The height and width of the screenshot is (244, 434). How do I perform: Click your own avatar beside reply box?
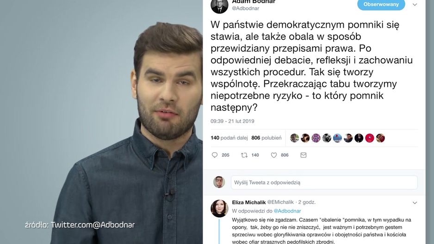click(x=219, y=182)
